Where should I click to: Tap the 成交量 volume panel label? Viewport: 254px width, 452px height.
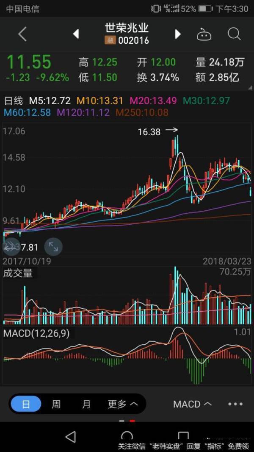coord(18,273)
